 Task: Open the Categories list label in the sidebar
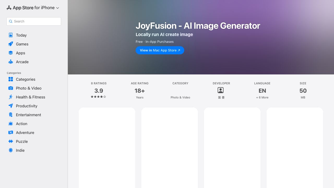coord(26,79)
